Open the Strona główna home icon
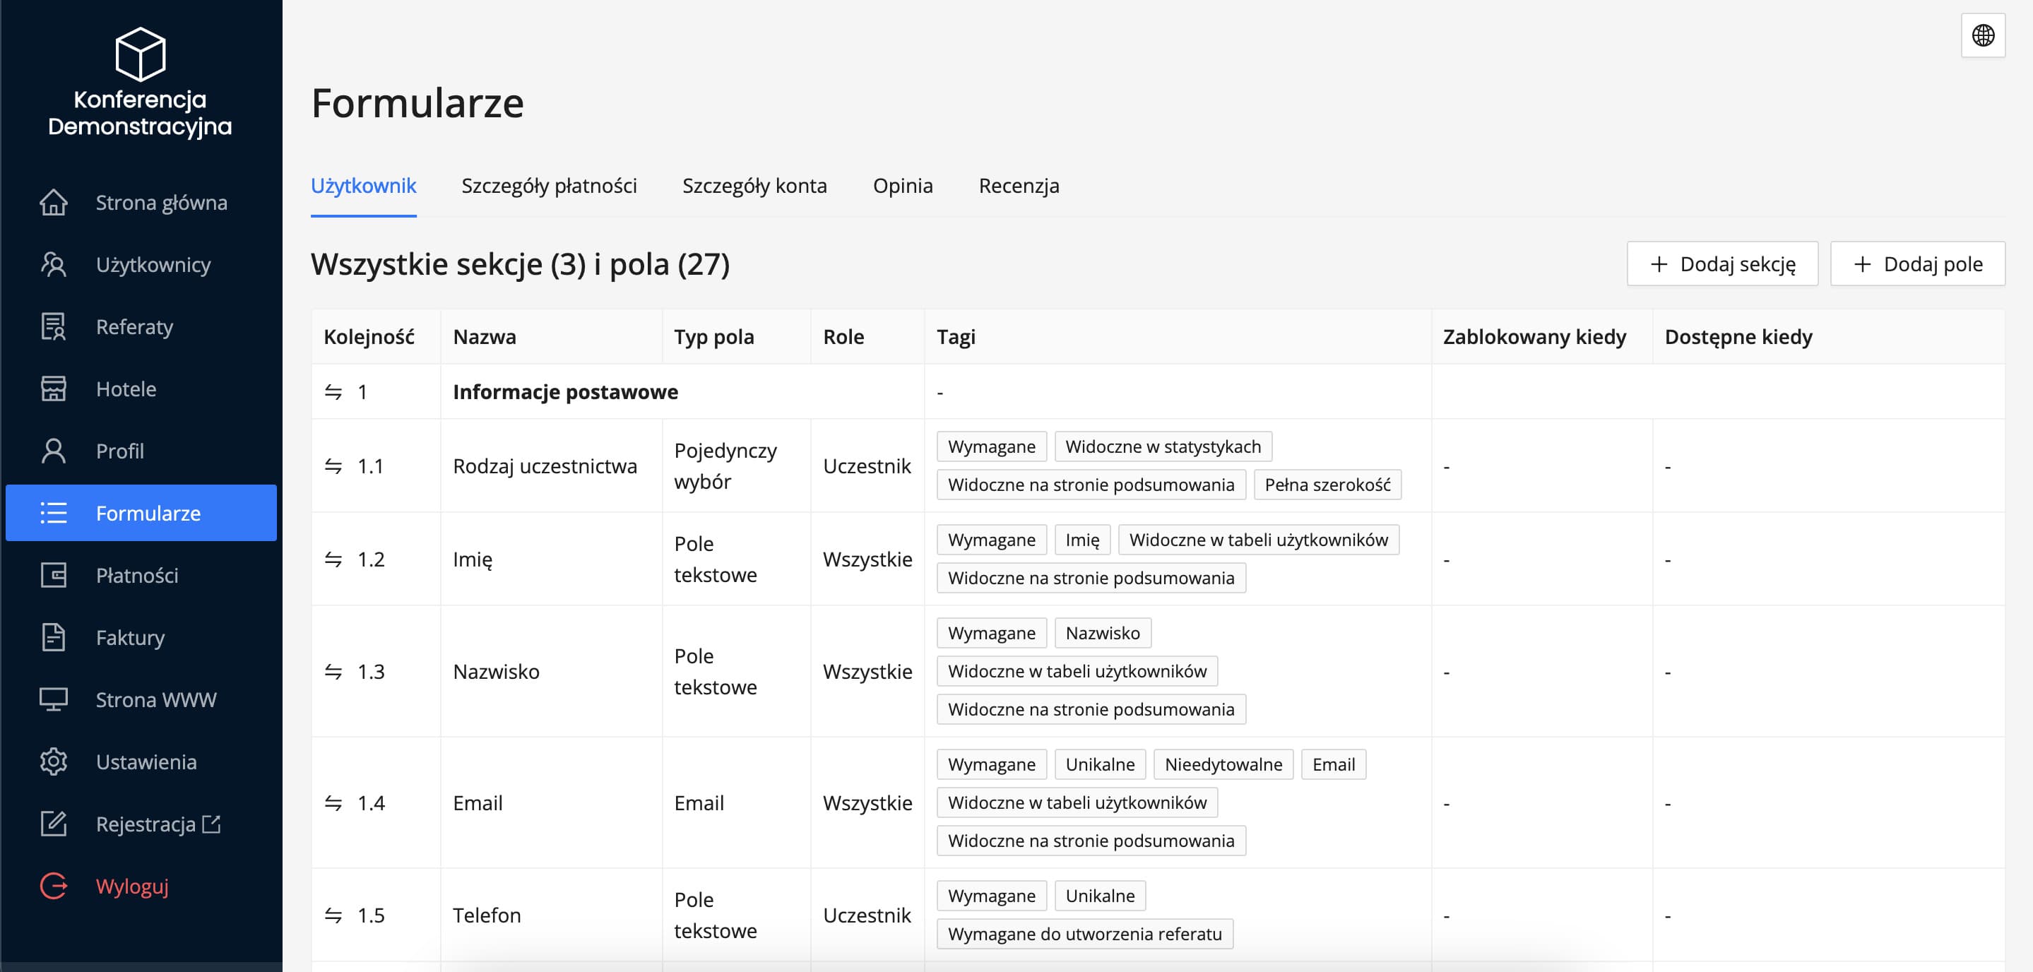The height and width of the screenshot is (972, 2033). coord(53,202)
